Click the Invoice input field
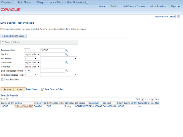This screenshot has height=137, width=183. click(x=53, y=54)
